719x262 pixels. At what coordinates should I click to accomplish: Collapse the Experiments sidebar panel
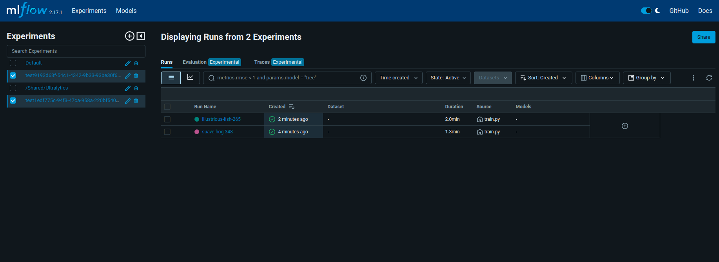[141, 36]
